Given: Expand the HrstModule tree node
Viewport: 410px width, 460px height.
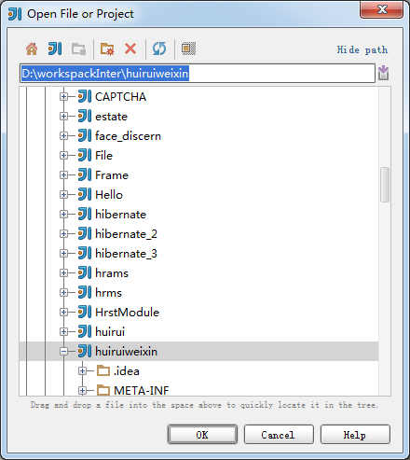Looking at the screenshot, I should [x=63, y=313].
